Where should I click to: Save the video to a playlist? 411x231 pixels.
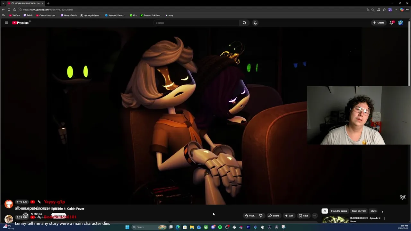303,216
